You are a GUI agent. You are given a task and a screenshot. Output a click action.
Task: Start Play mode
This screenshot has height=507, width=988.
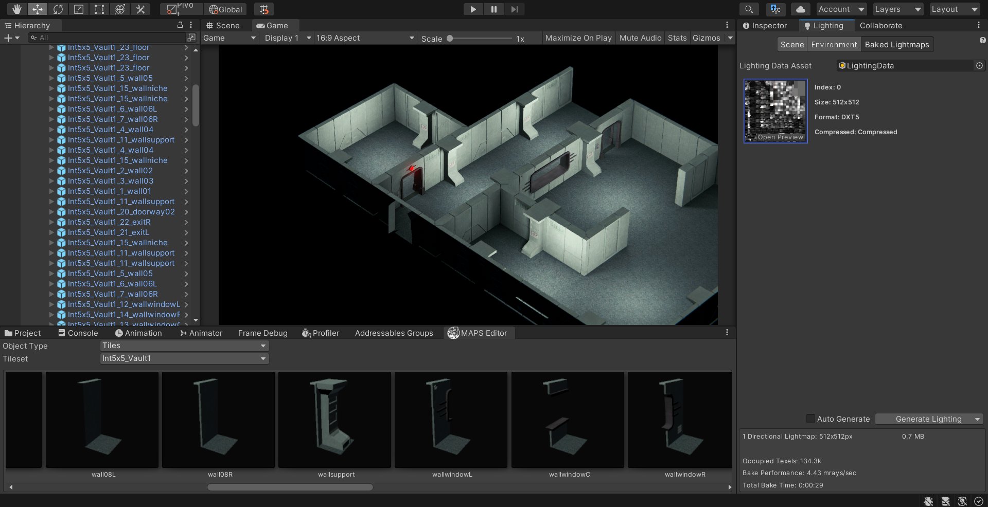coord(473,9)
